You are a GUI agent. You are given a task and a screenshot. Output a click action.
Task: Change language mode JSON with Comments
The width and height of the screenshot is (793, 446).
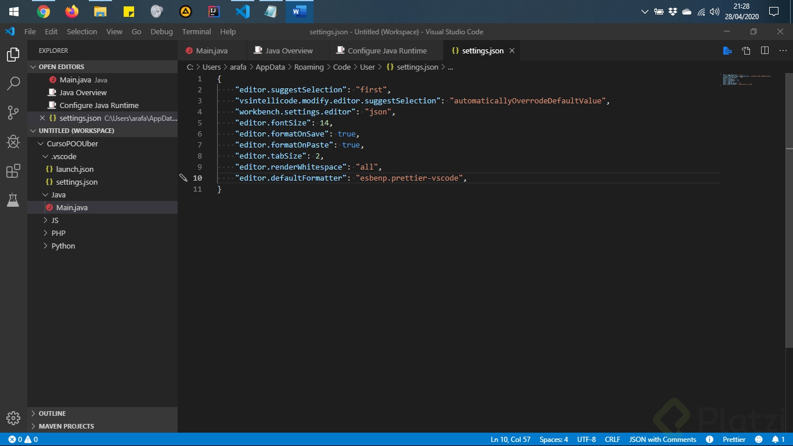(662, 440)
